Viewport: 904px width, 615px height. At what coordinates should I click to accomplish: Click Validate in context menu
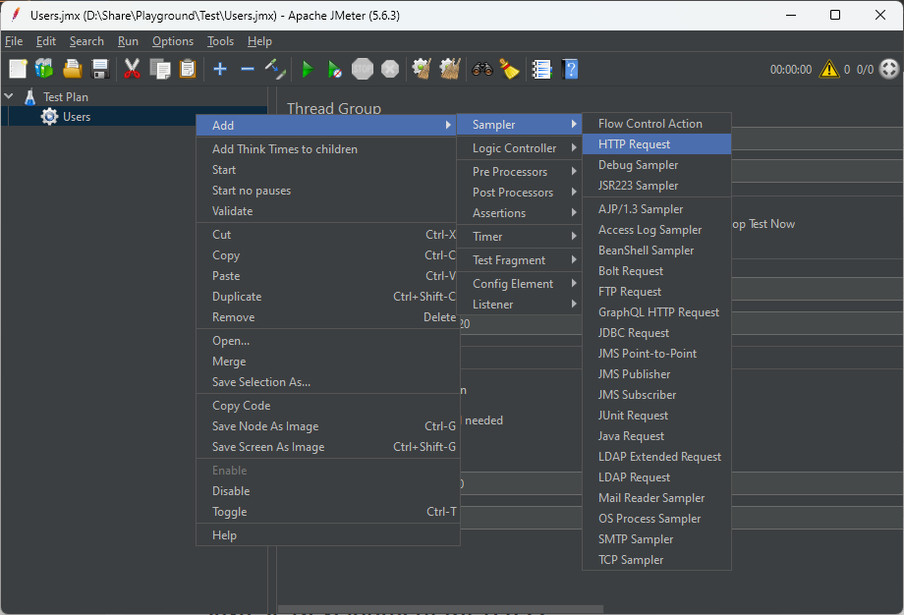point(328,211)
